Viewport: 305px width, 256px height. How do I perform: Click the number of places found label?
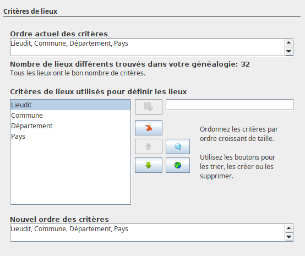pyautogui.click(x=130, y=64)
